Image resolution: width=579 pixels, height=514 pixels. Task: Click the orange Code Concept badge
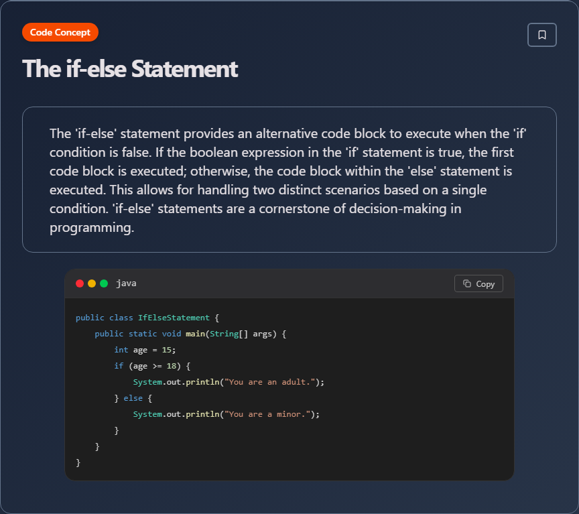pyautogui.click(x=60, y=31)
